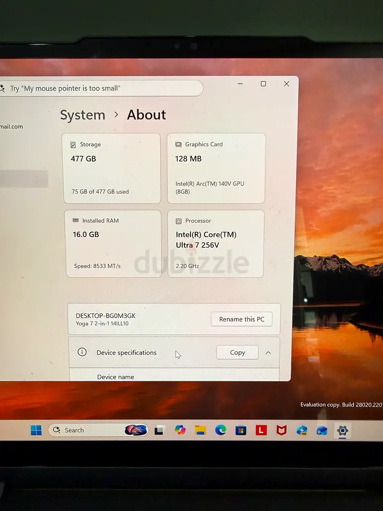The height and width of the screenshot is (511, 383).
Task: Click the 'Intel(R) Arc(TM) 140V GPU' text
Action: click(x=210, y=184)
